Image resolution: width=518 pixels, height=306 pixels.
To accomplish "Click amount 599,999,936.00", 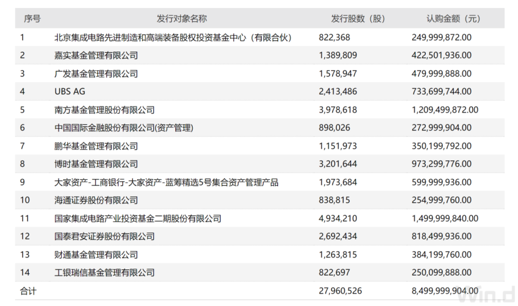I will tap(442, 182).
